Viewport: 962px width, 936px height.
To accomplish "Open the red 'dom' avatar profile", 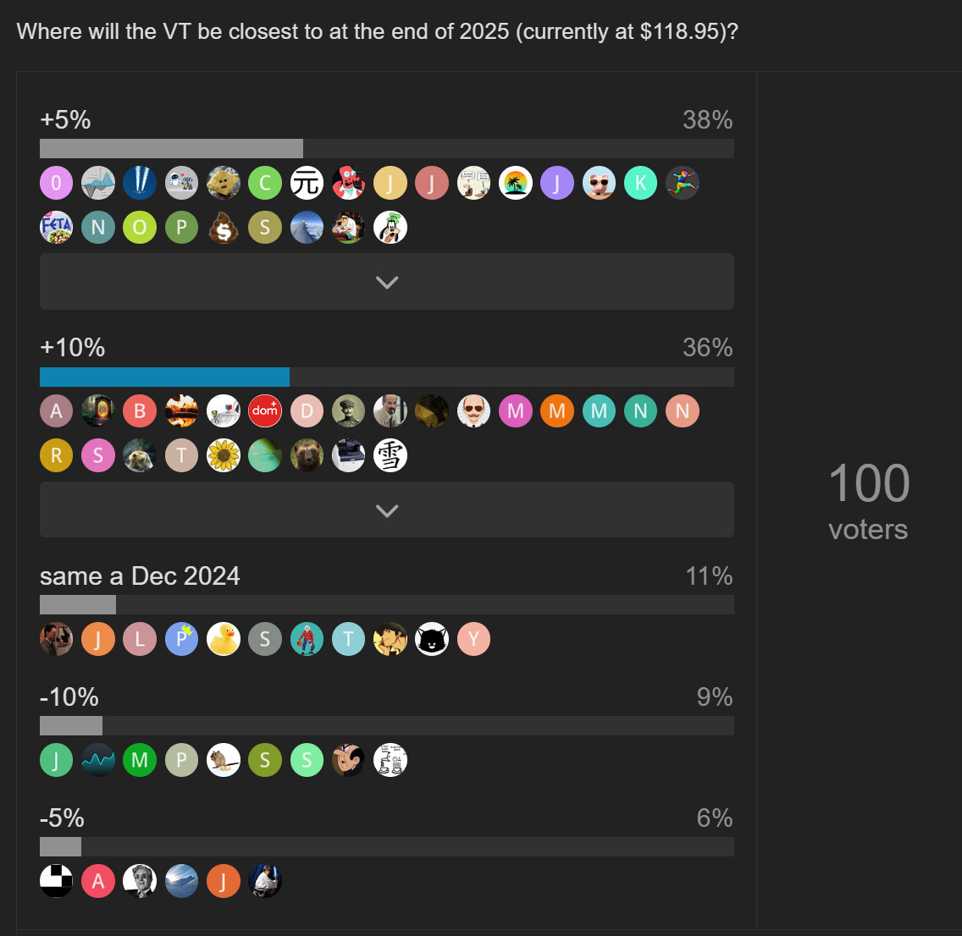I will 265,411.
